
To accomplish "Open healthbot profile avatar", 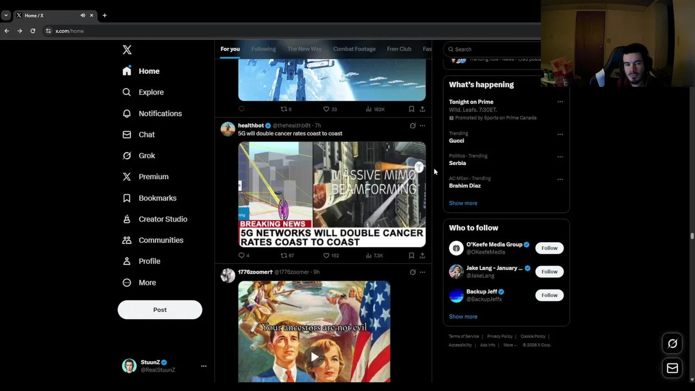I will click(x=228, y=129).
